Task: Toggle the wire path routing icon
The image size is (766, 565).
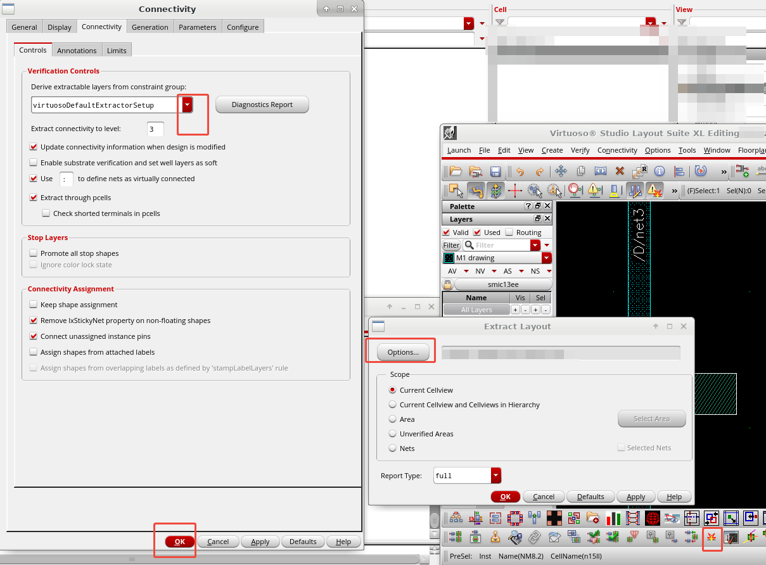Action: (x=476, y=190)
